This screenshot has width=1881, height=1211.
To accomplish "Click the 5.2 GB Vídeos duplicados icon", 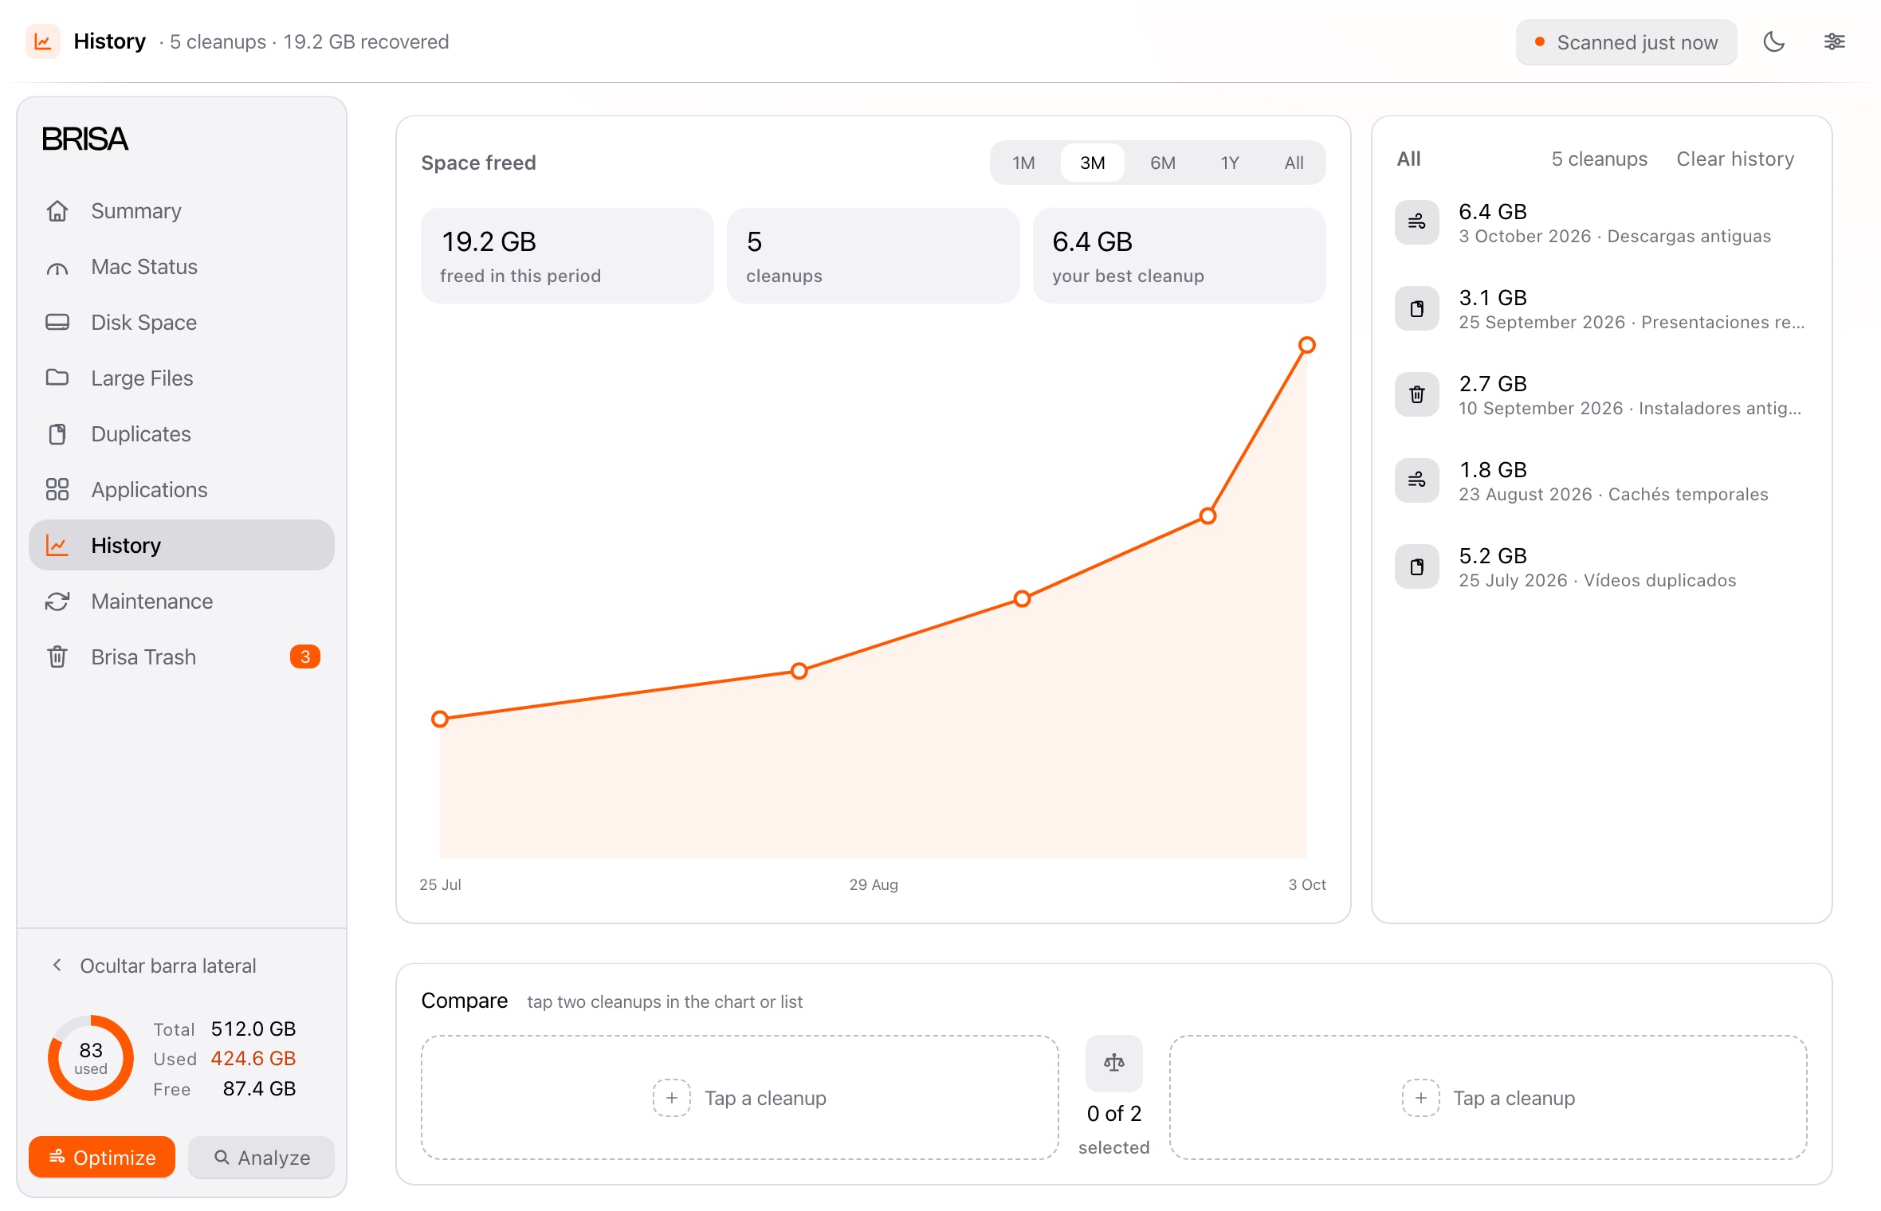I will coord(1417,566).
